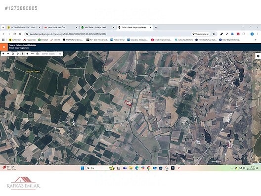Open a new tab with plus button
261x196 pixels.
(156, 27)
